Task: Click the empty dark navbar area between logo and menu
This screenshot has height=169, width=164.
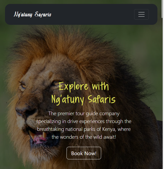Action: pos(92,14)
